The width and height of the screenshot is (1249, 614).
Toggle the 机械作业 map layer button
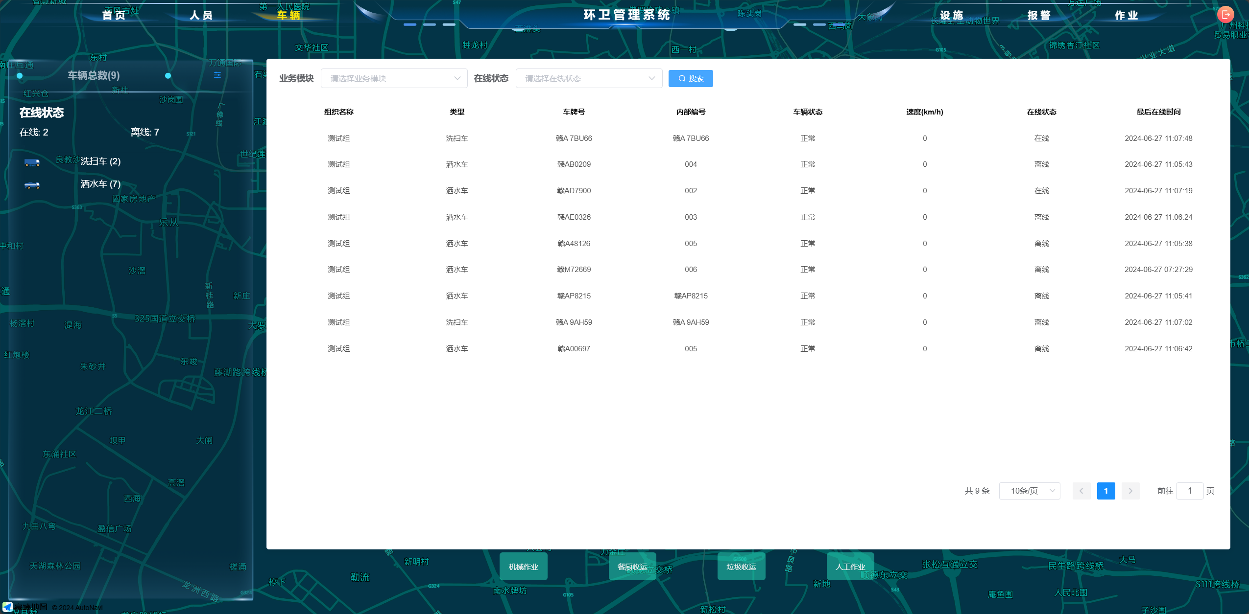(x=523, y=567)
